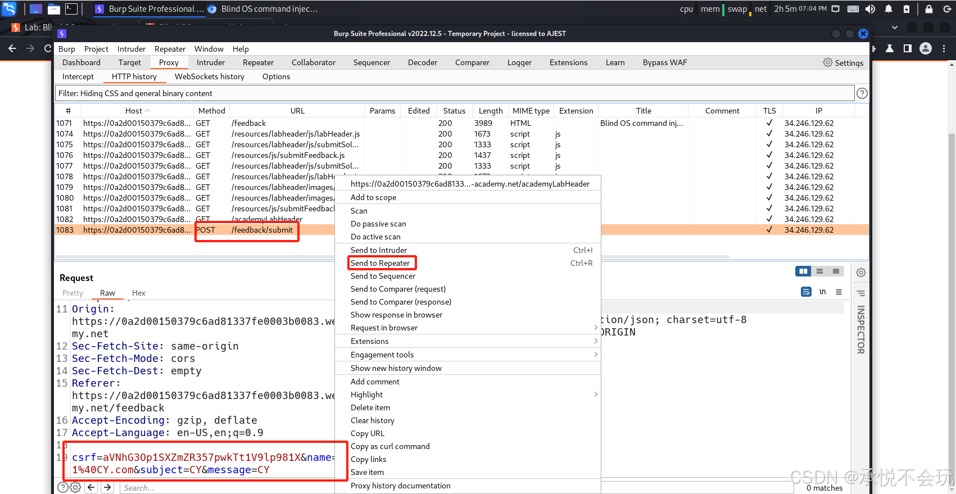The width and height of the screenshot is (956, 494).
Task: Open the INSPECTOR side panel
Action: coord(860,330)
